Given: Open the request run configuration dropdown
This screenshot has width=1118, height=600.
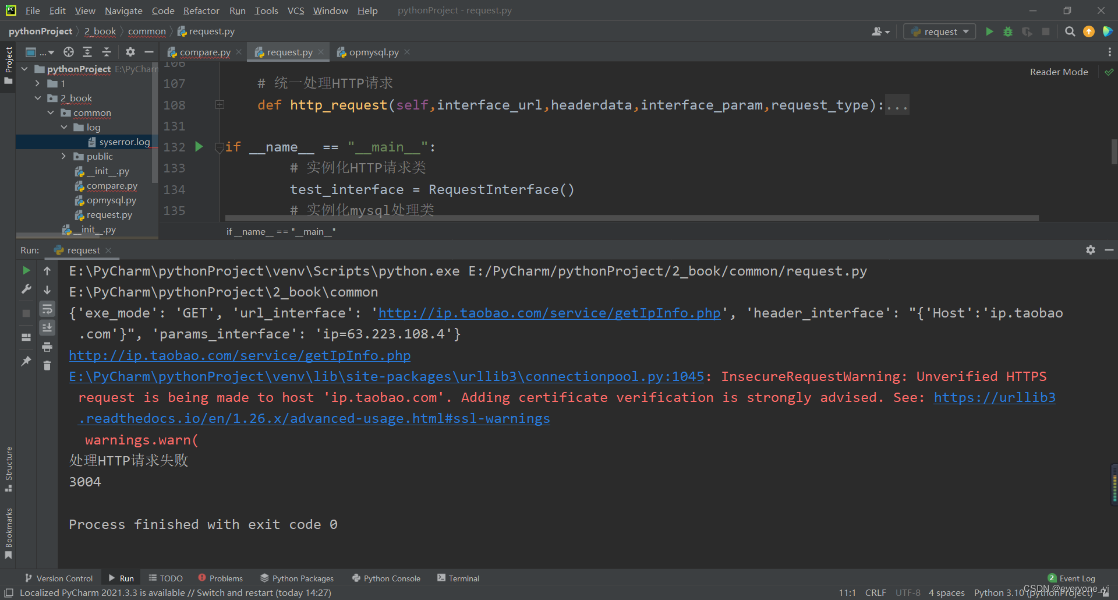Looking at the screenshot, I should 940,31.
